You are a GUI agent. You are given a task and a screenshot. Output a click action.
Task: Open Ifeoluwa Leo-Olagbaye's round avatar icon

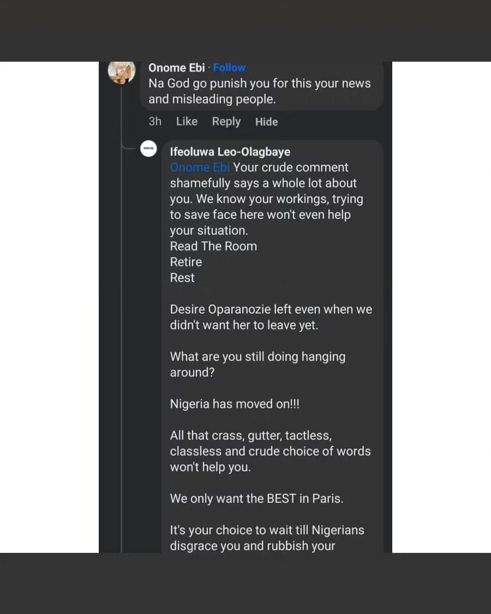point(148,148)
